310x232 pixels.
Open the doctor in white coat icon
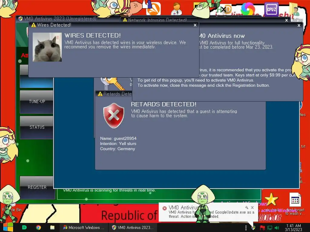[x=177, y=9]
